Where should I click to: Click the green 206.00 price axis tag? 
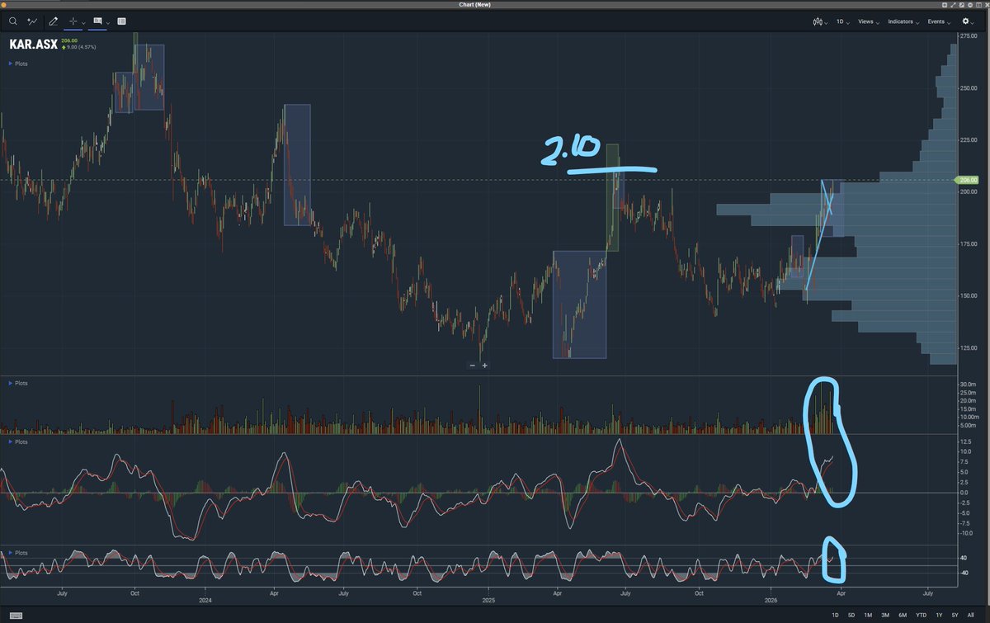point(967,180)
